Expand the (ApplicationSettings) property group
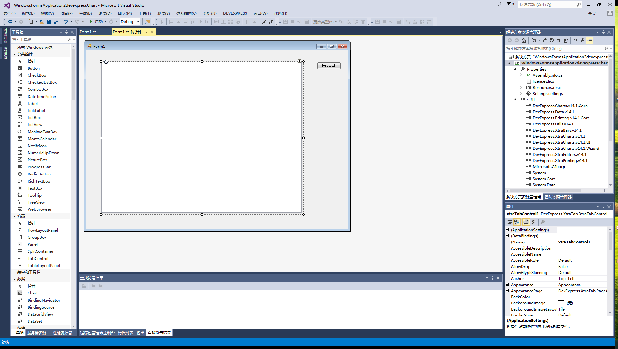618x349 pixels. [507, 230]
